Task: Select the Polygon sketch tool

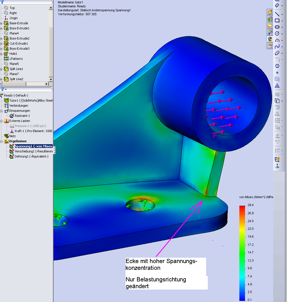Action: [277, 66]
